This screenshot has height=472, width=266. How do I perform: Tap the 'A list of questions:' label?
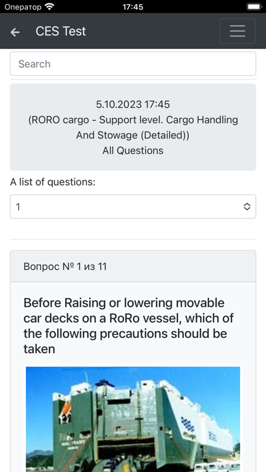pyautogui.click(x=53, y=182)
